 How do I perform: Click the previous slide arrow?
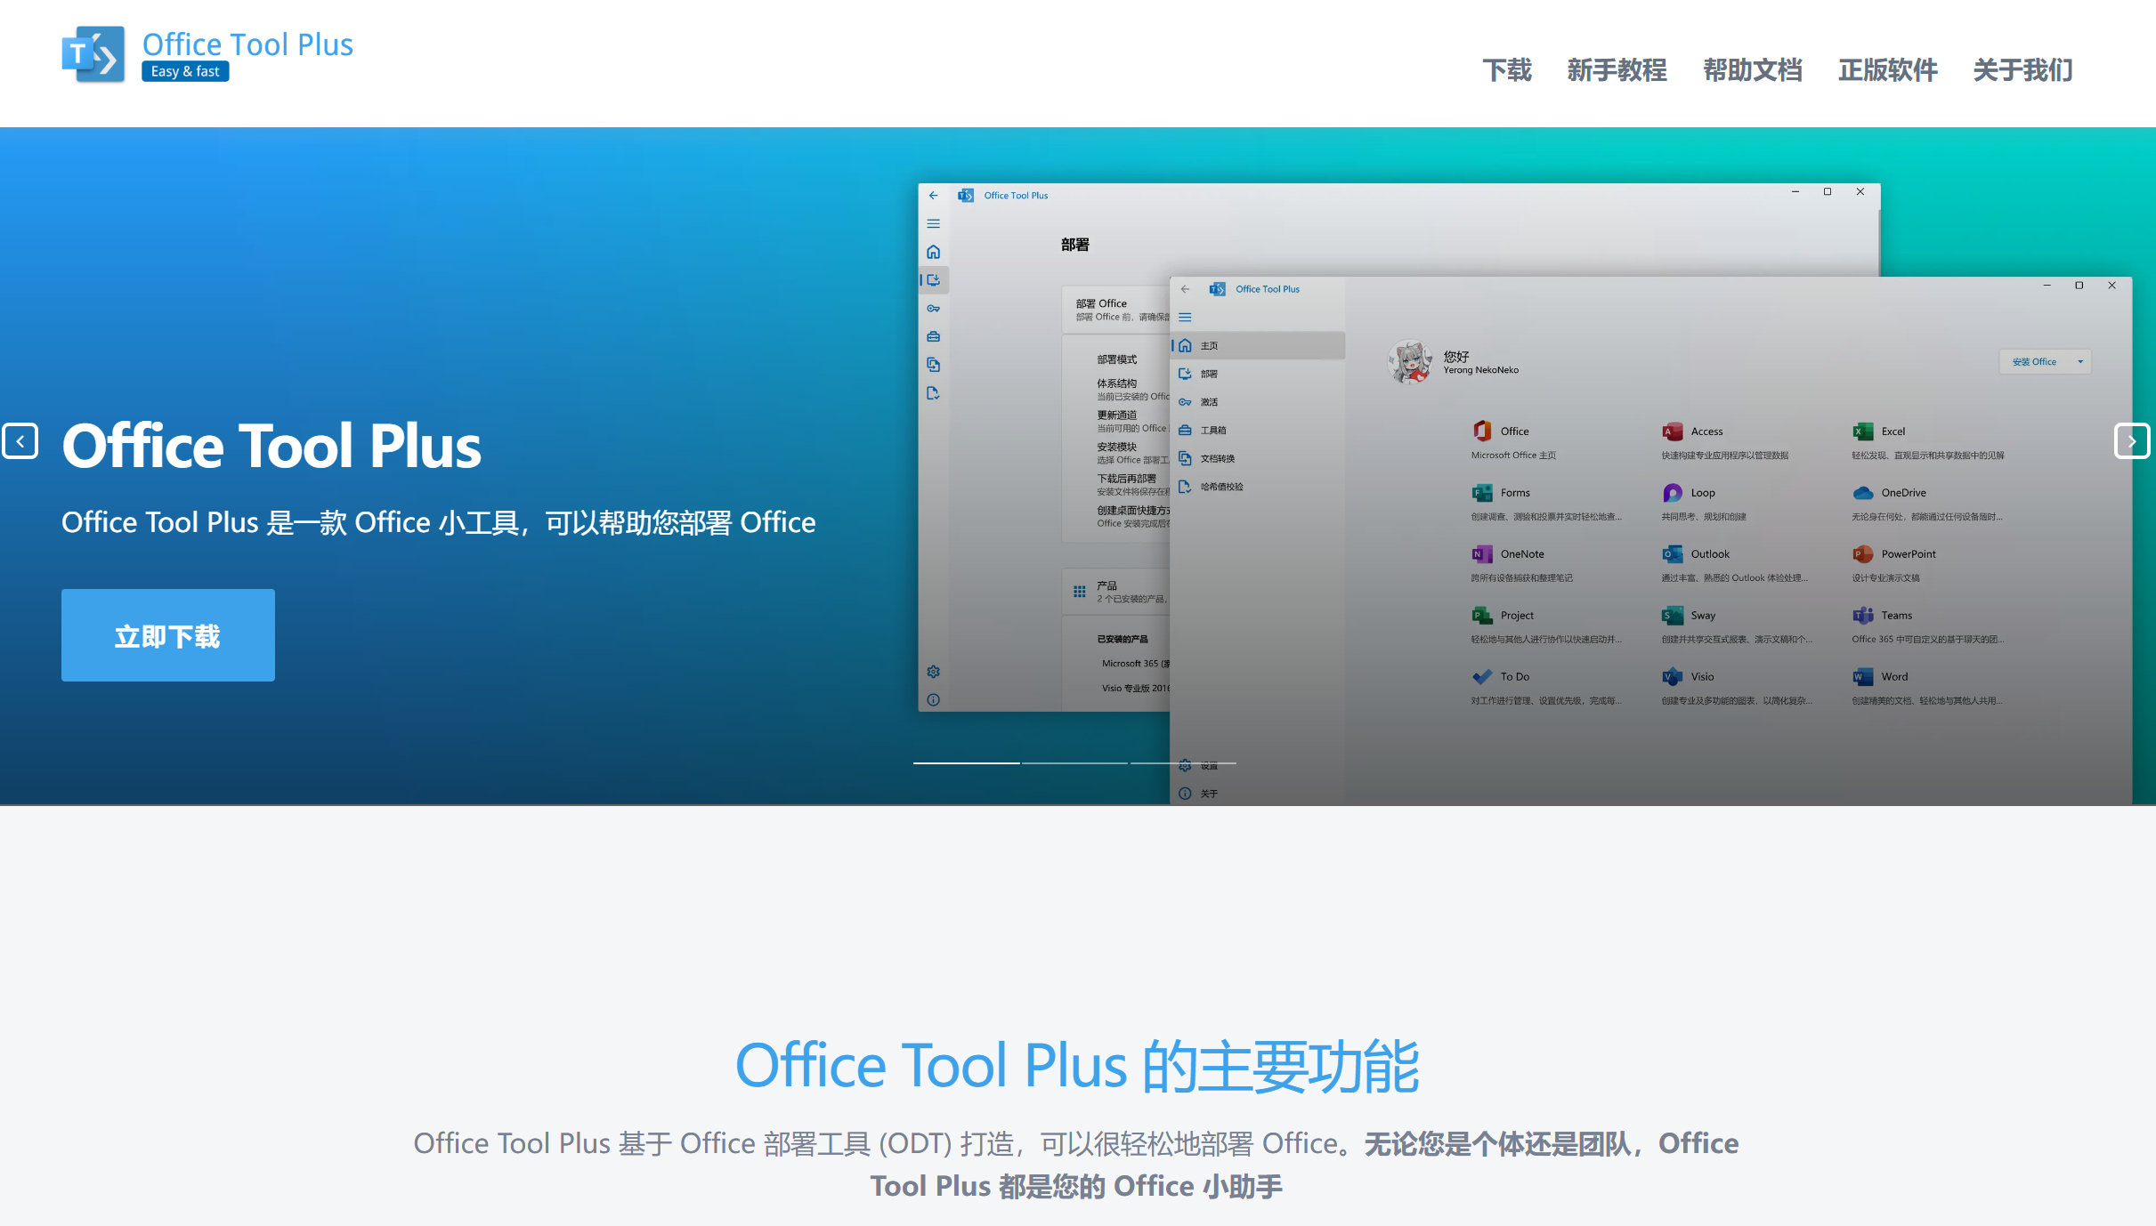pyautogui.click(x=20, y=441)
